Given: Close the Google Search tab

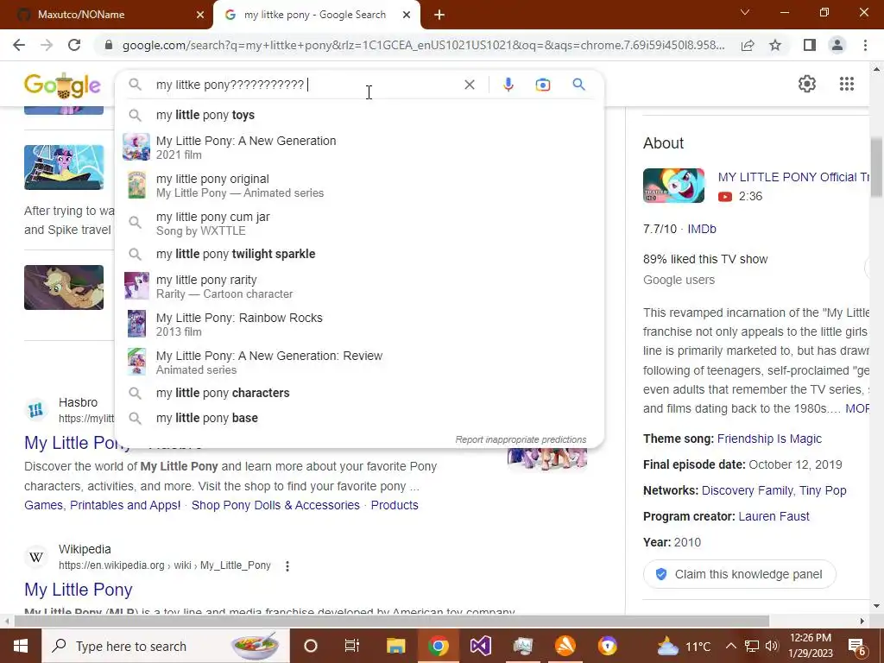Looking at the screenshot, I should (x=406, y=15).
